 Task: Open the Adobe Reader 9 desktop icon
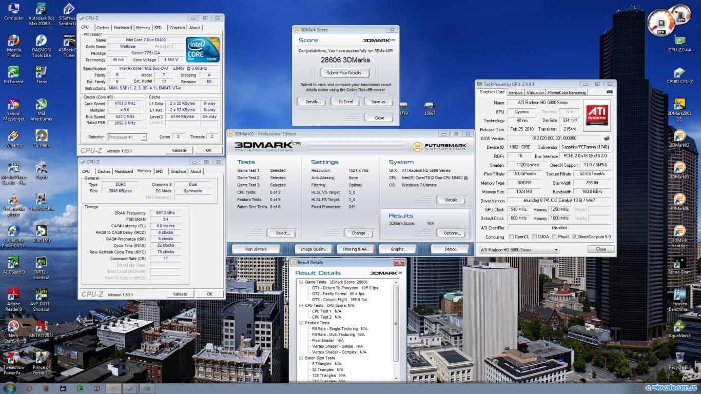[x=14, y=301]
